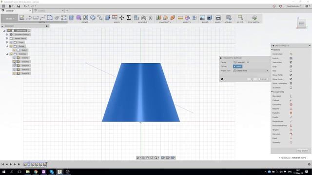Viewport: 312px width, 175px height.
Task: Open Change Parameters sigma icon
Action: [129, 17]
